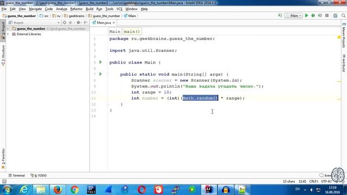Click the Windows Start button
The image size is (347, 195).
7,190
